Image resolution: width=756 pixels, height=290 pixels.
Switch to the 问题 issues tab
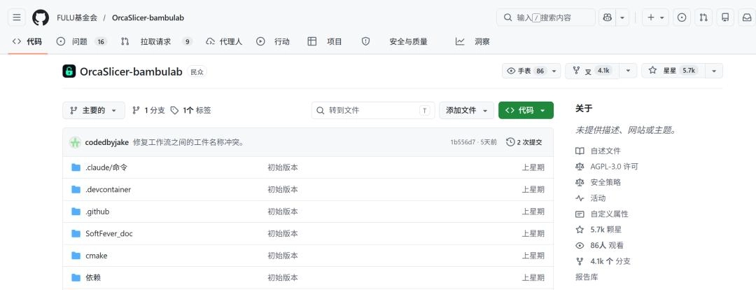pyautogui.click(x=81, y=41)
